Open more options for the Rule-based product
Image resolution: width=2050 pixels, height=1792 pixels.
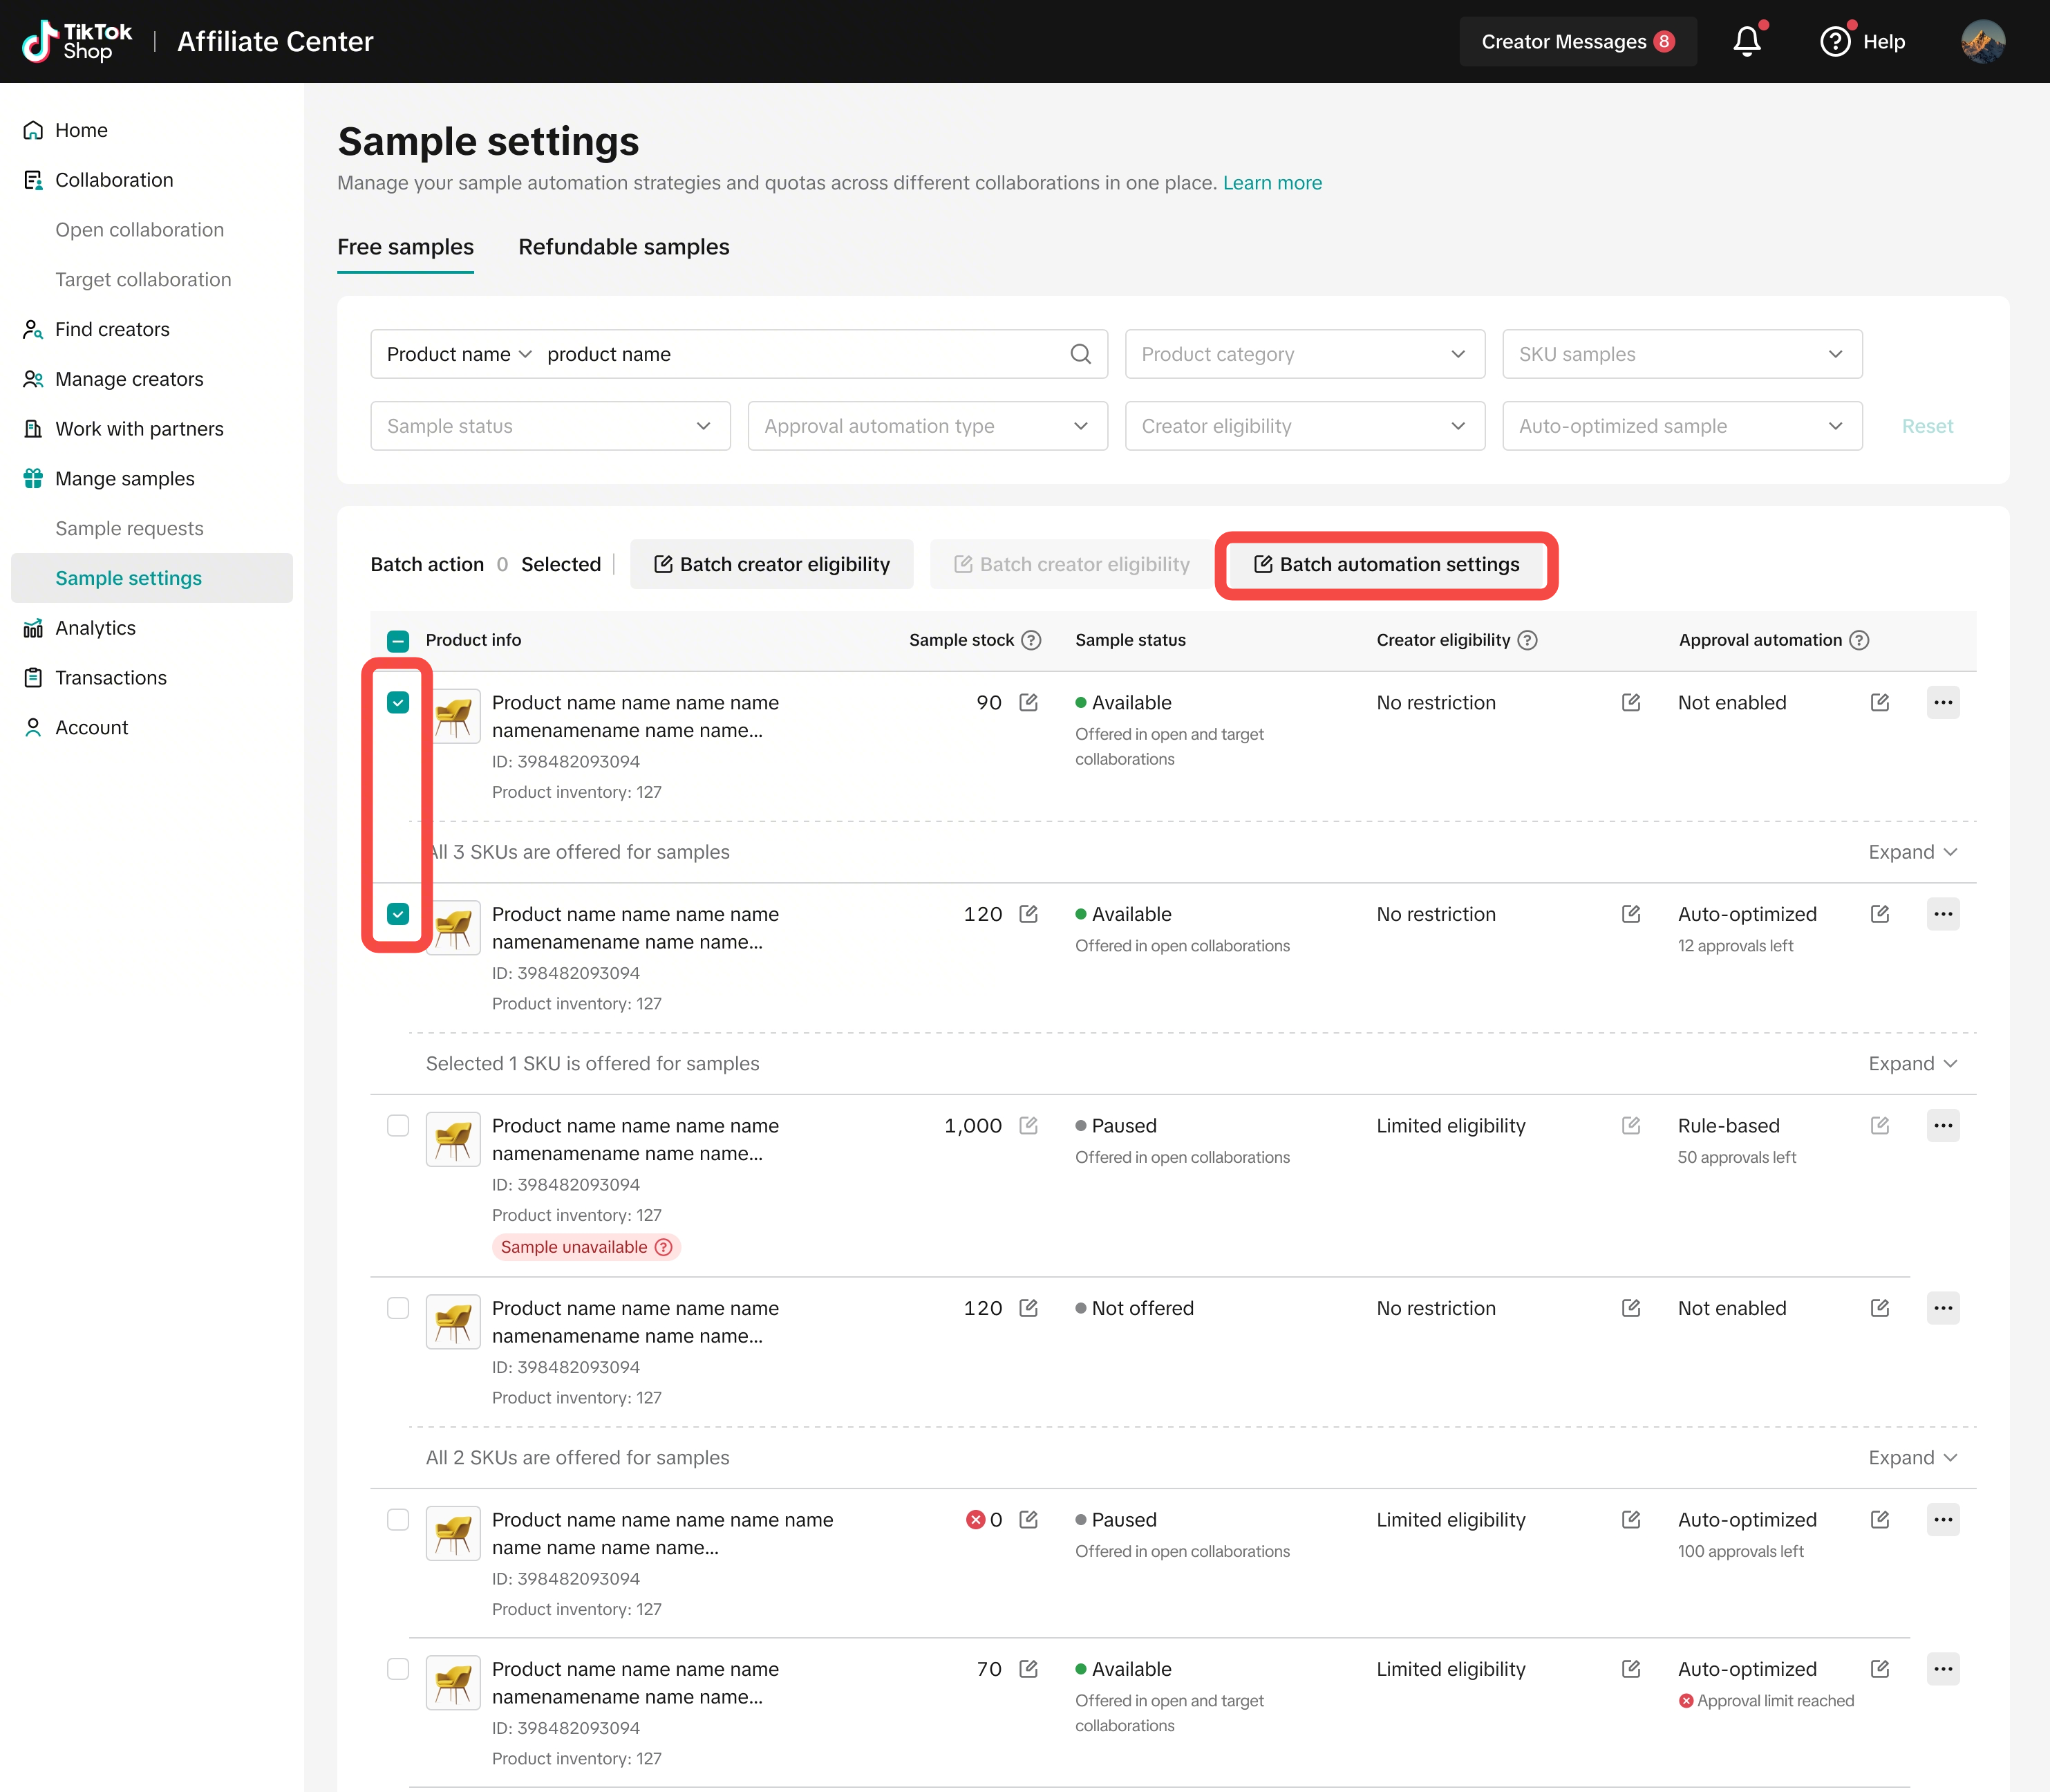click(x=1943, y=1125)
